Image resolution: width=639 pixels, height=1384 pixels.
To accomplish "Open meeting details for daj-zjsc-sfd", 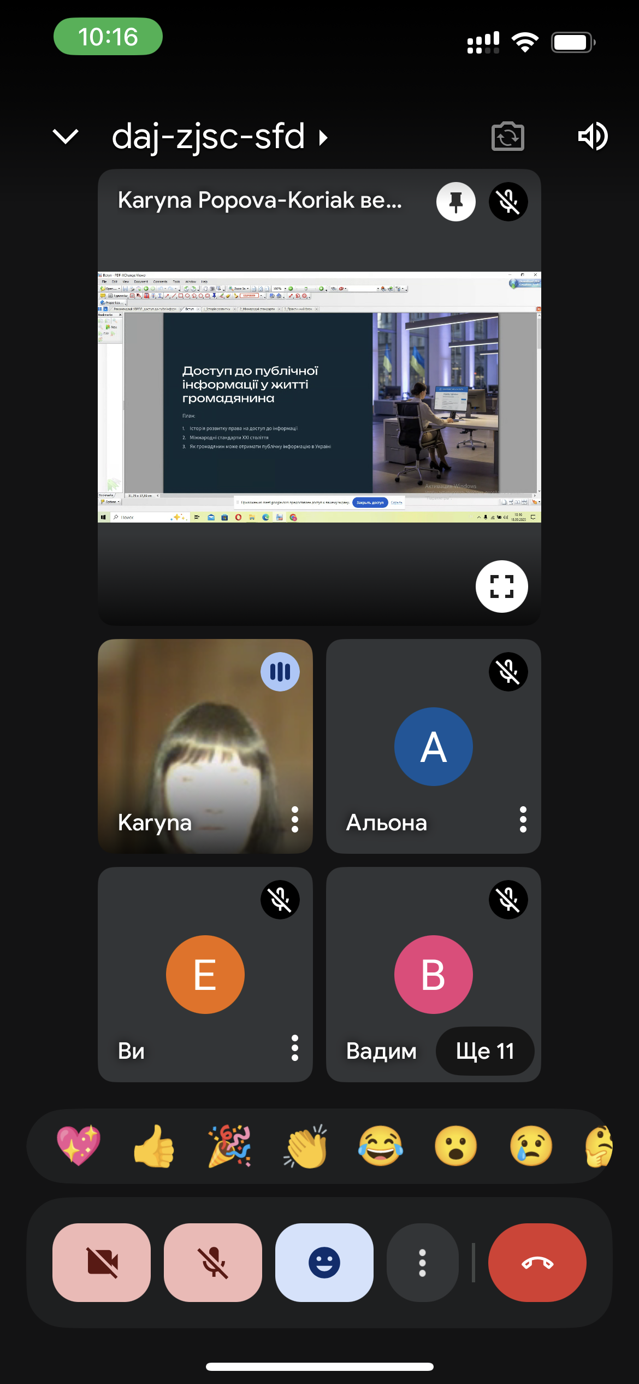I will tap(218, 137).
